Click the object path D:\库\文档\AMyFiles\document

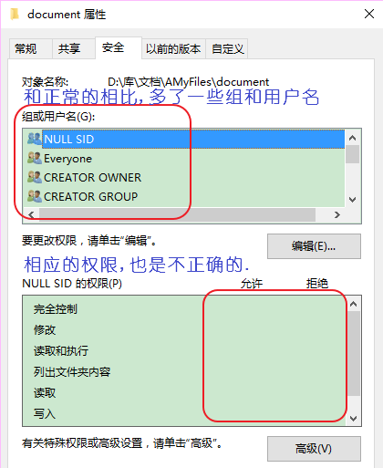click(189, 82)
